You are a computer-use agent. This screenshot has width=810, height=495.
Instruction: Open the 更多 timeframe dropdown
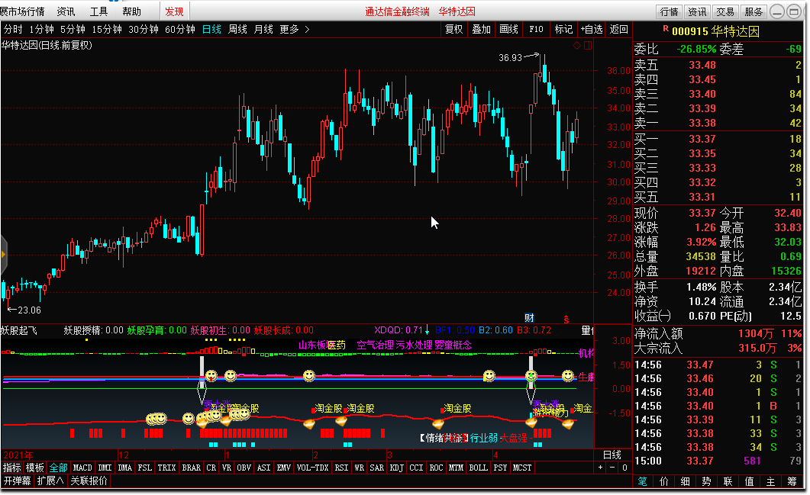point(294,30)
